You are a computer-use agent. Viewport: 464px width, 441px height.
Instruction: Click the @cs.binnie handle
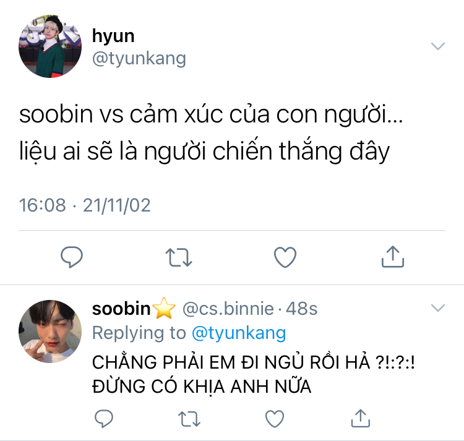[228, 309]
